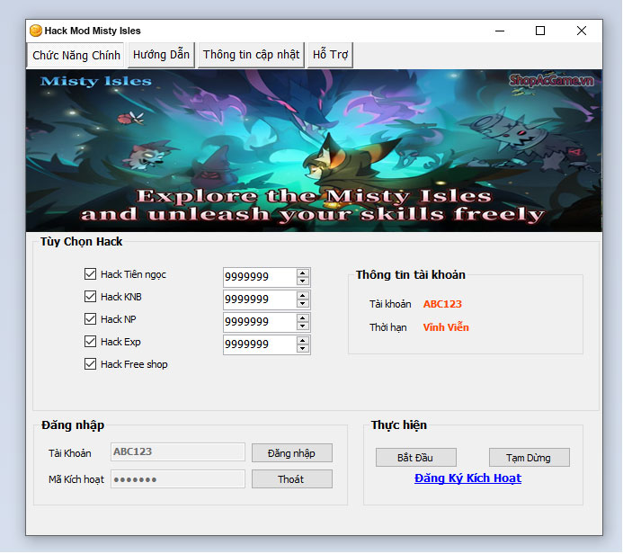This screenshot has height=554, width=623.
Task: Decrease the Hack NP value with the down arrow
Action: click(303, 326)
